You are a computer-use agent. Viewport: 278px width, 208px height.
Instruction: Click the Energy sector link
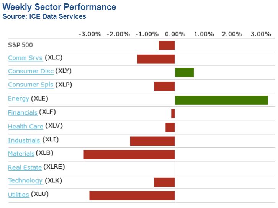(18, 99)
